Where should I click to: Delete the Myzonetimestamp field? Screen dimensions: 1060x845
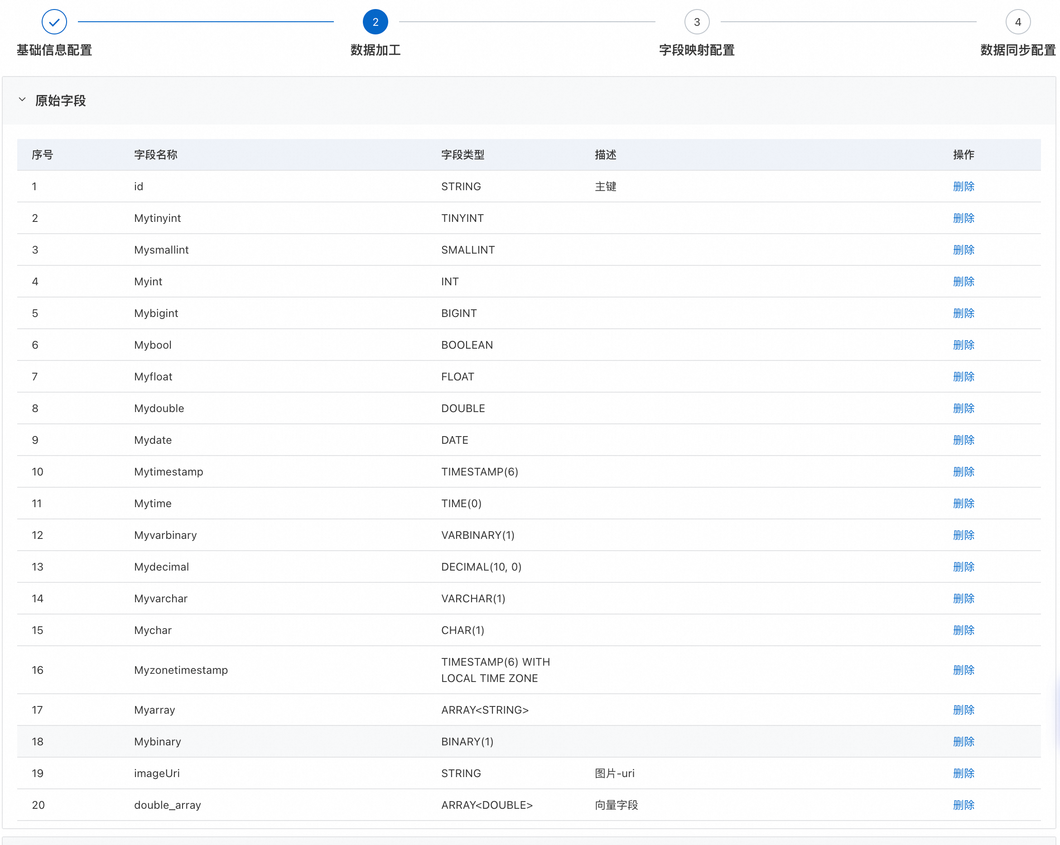pyautogui.click(x=963, y=671)
